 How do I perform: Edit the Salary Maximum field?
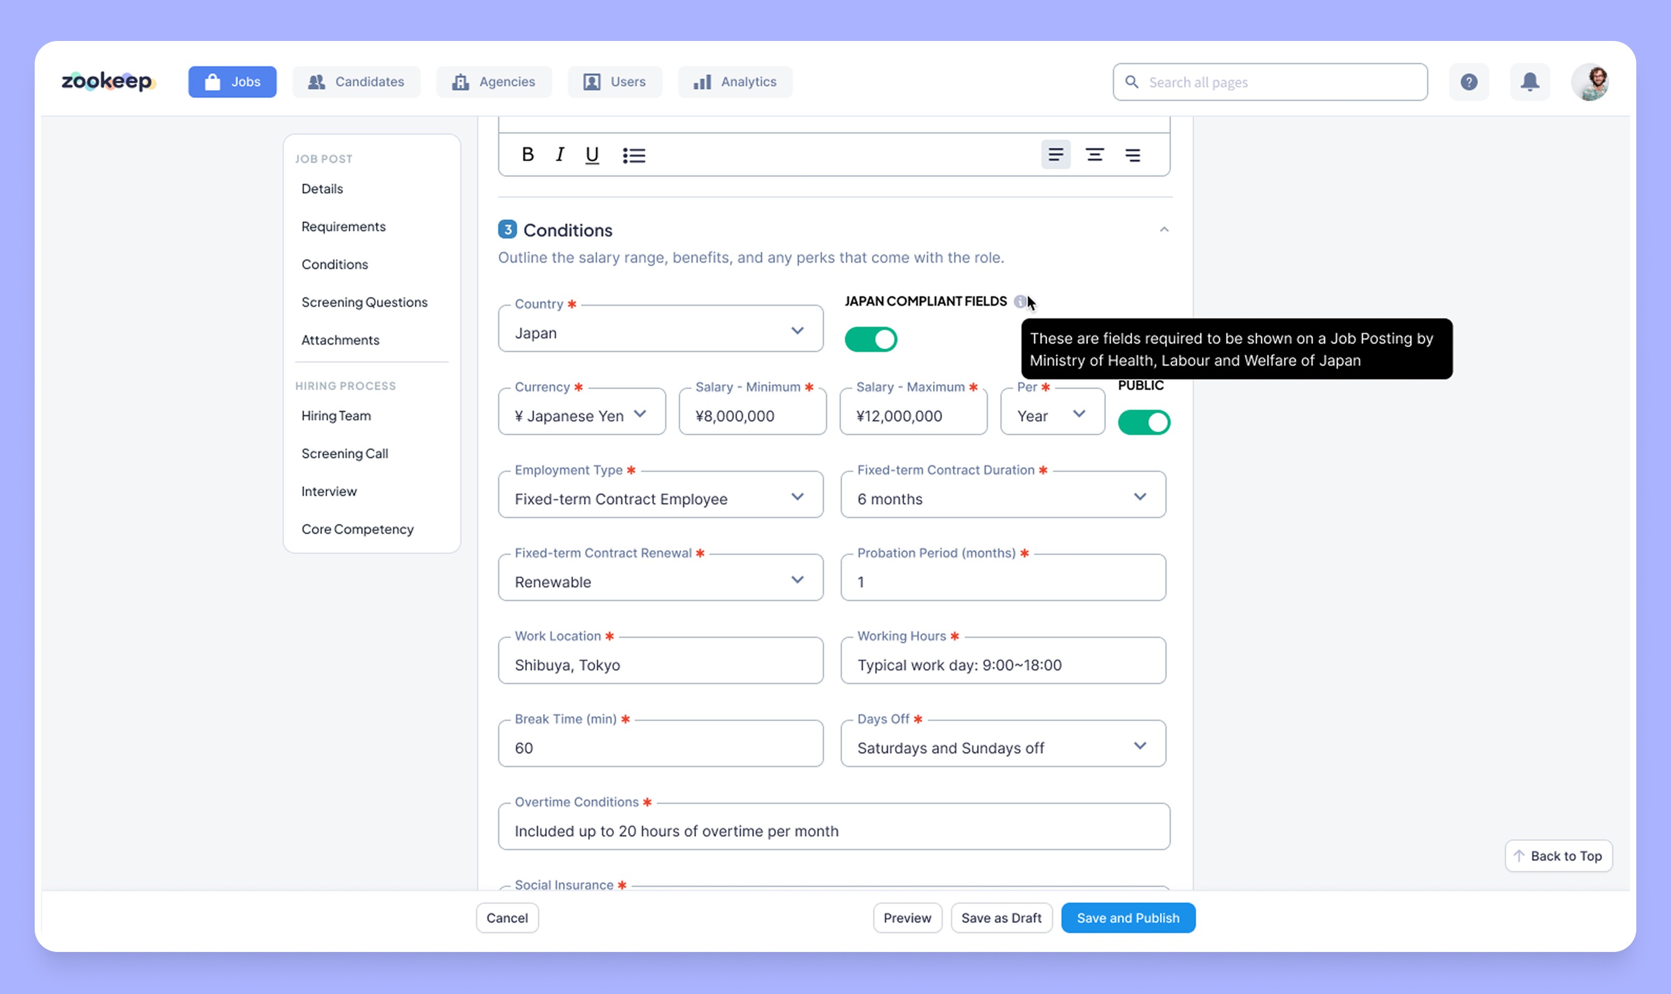click(913, 412)
